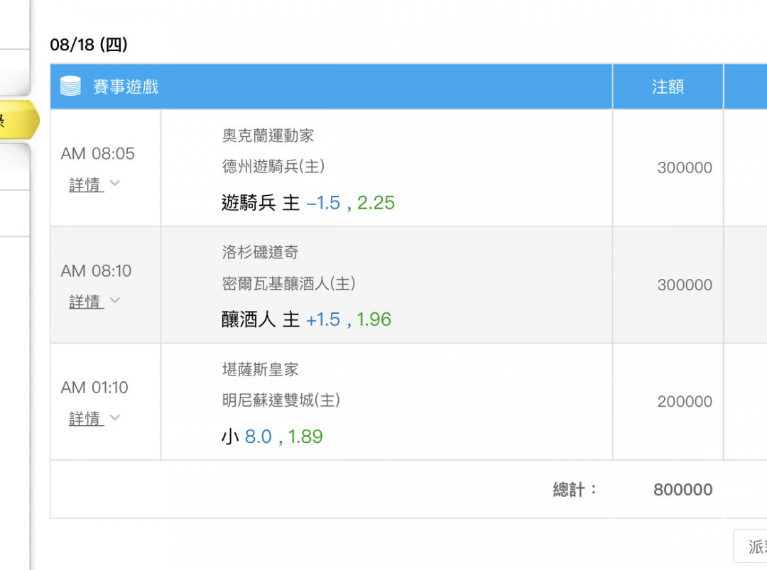Click the time AM 08:10
Viewport: 767px width, 570px height.
[96, 270]
